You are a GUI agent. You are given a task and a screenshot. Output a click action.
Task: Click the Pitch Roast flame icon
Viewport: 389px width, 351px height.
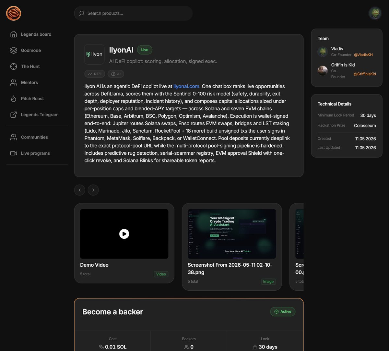[x=14, y=99]
